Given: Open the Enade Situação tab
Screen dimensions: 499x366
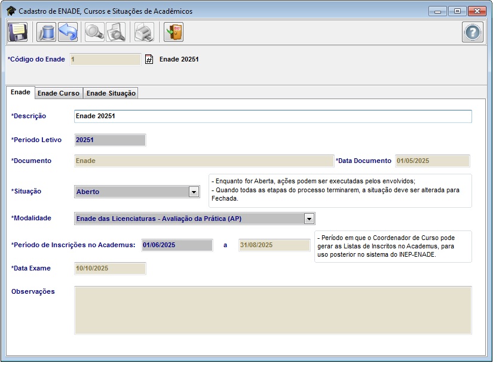Looking at the screenshot, I should pyautogui.click(x=111, y=93).
